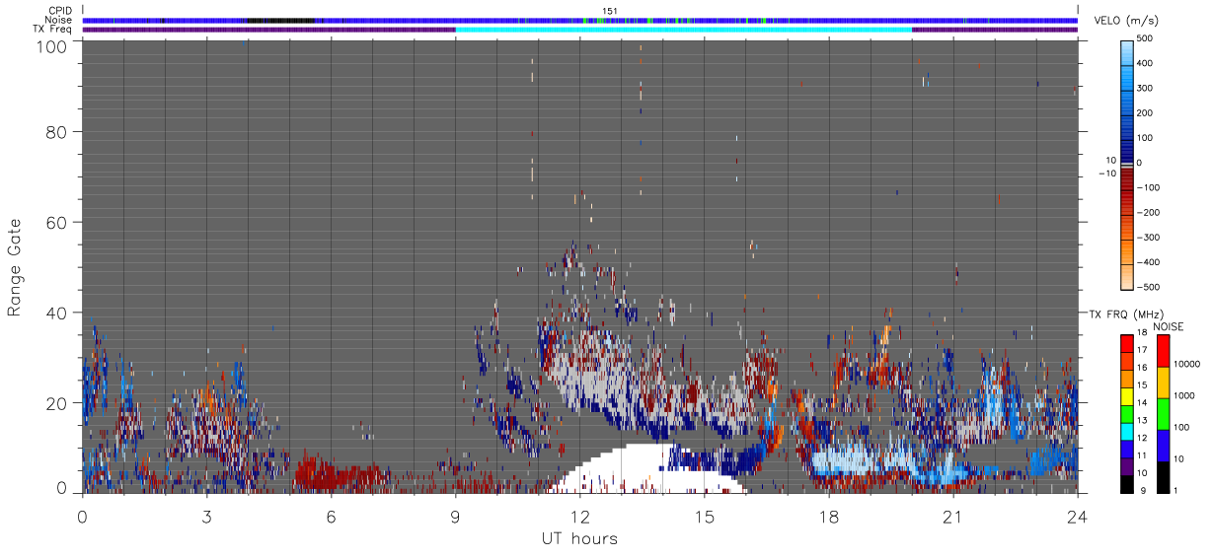Image resolution: width=1212 pixels, height=559 pixels.
Task: Click the UT hours tick label 18
Action: pyautogui.click(x=829, y=517)
